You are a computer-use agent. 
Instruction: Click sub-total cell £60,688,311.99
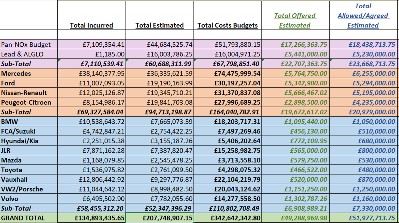tap(160, 64)
